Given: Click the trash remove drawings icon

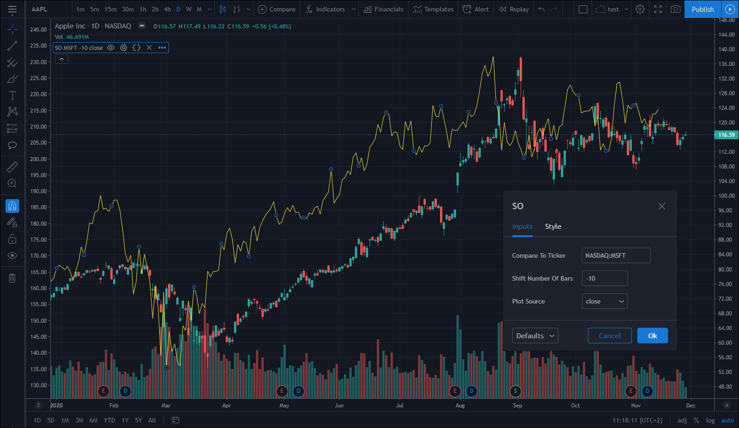Looking at the screenshot, I should [x=12, y=278].
